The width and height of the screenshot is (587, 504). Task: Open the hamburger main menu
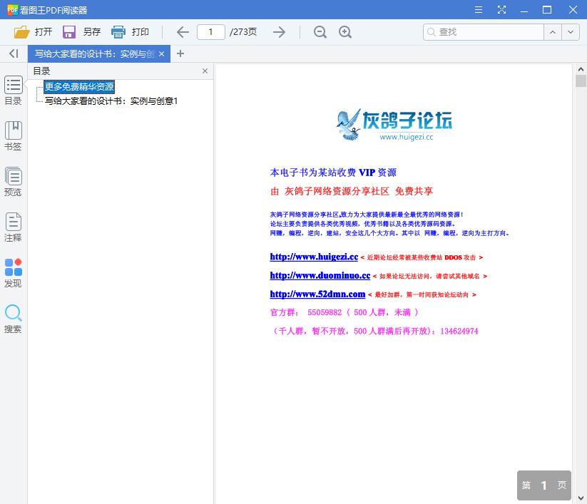(479, 10)
